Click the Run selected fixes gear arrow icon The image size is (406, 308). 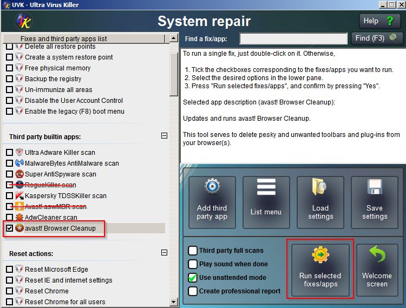320,255
